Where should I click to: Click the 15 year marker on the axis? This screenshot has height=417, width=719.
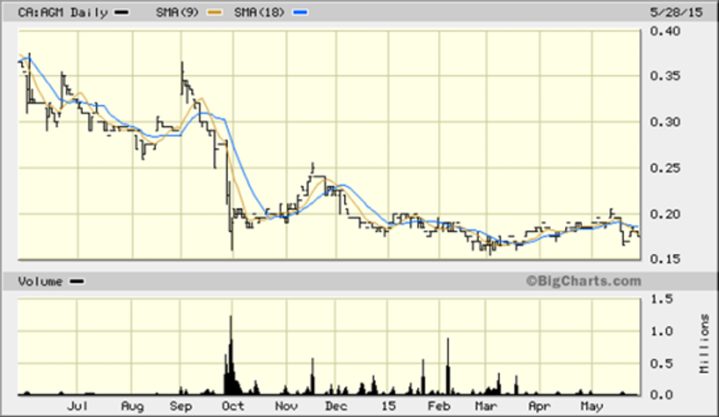click(x=388, y=406)
